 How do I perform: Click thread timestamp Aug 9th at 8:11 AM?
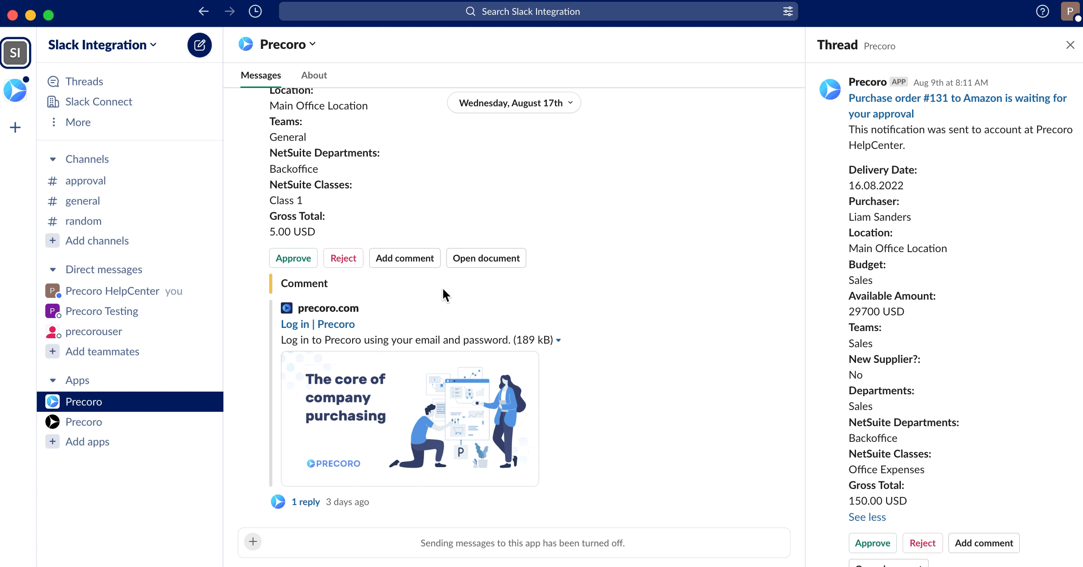point(951,83)
